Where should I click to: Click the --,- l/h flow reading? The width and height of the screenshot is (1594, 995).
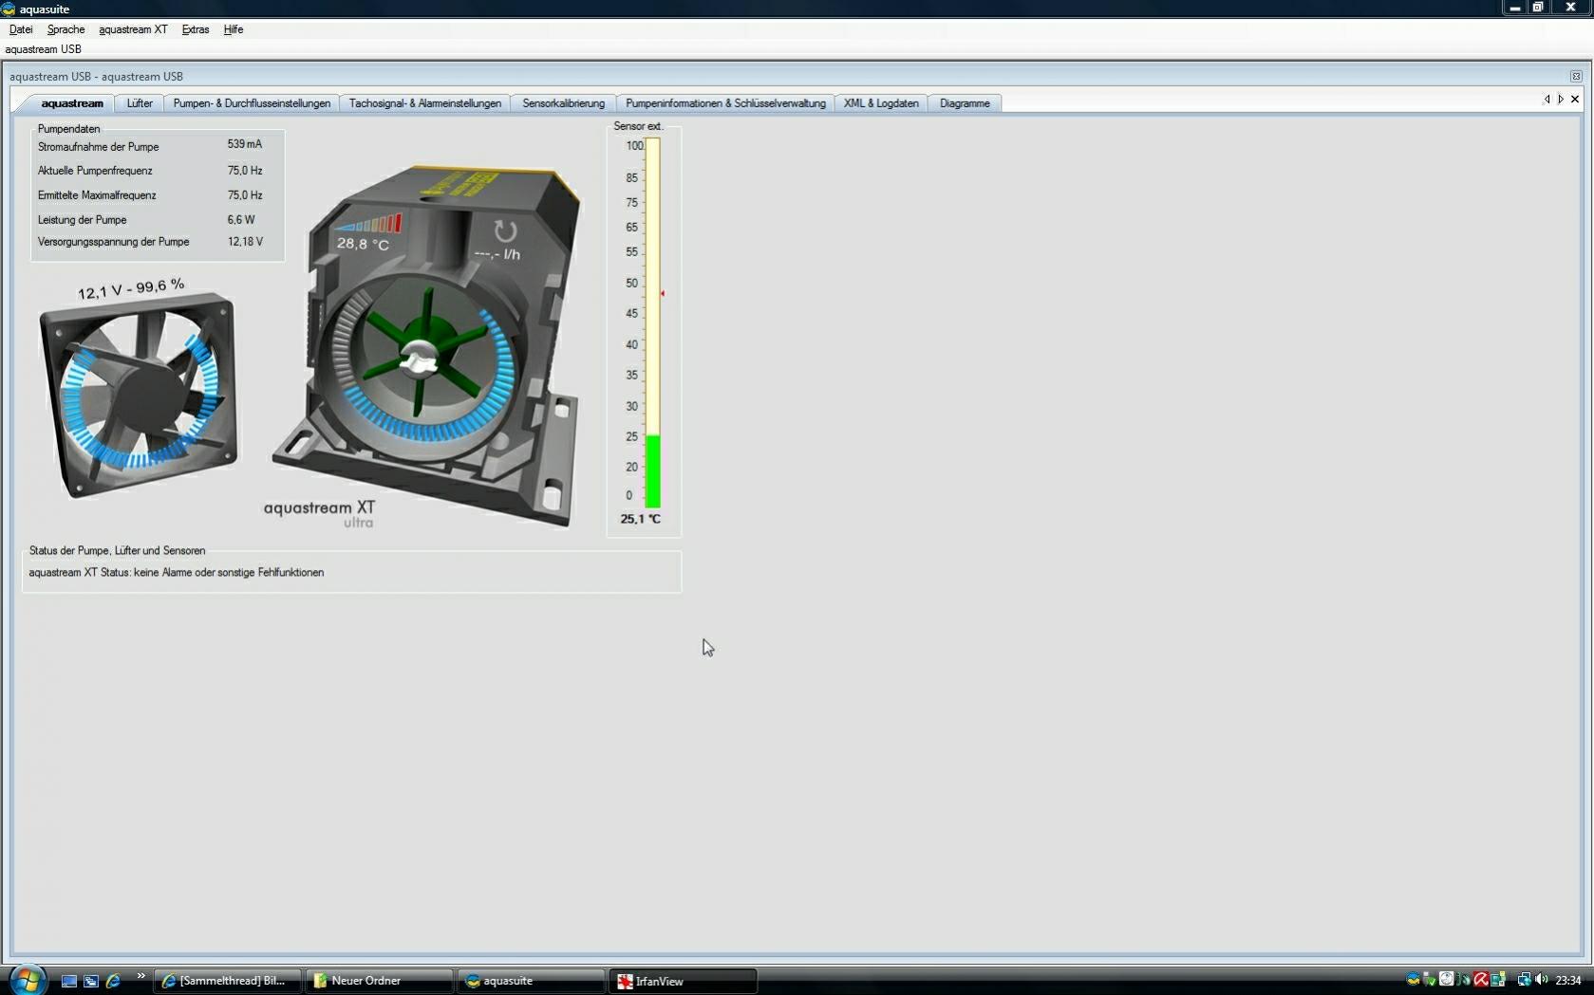click(x=497, y=254)
